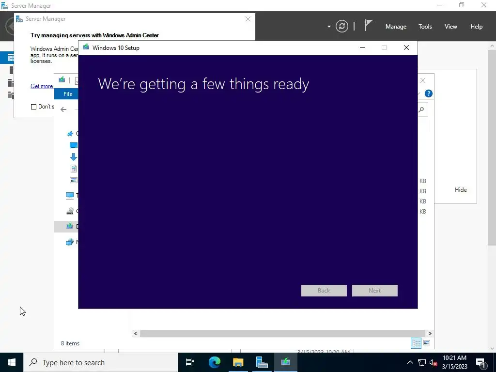
Task: Open the notifications flag in Server Manager
Action: click(x=368, y=25)
